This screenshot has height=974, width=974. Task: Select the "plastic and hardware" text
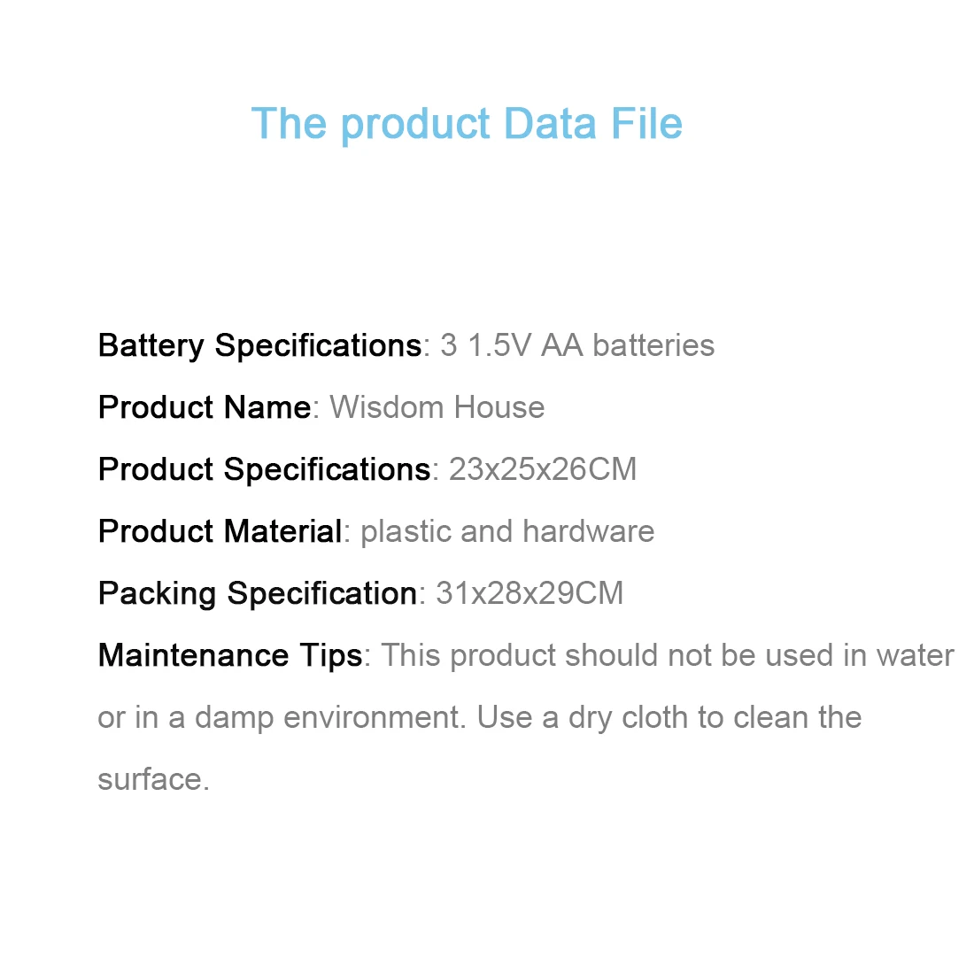(507, 531)
